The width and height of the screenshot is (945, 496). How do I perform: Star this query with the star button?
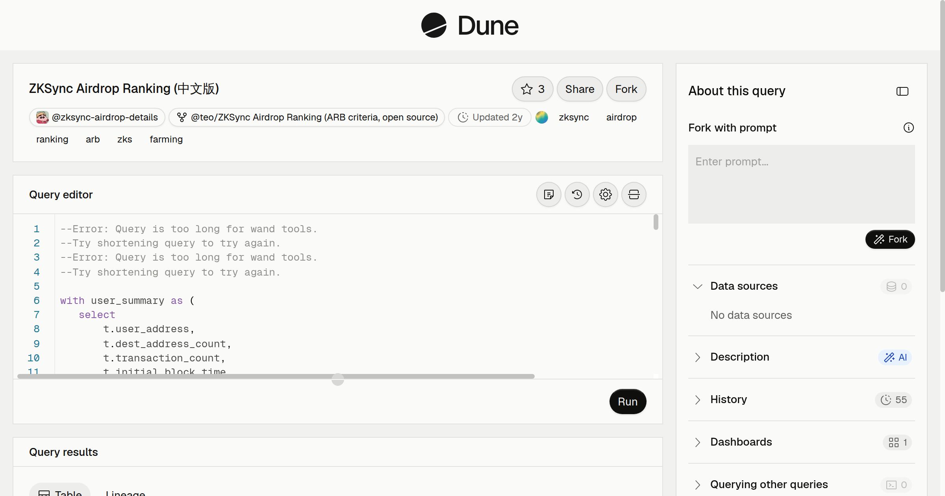[x=532, y=89]
